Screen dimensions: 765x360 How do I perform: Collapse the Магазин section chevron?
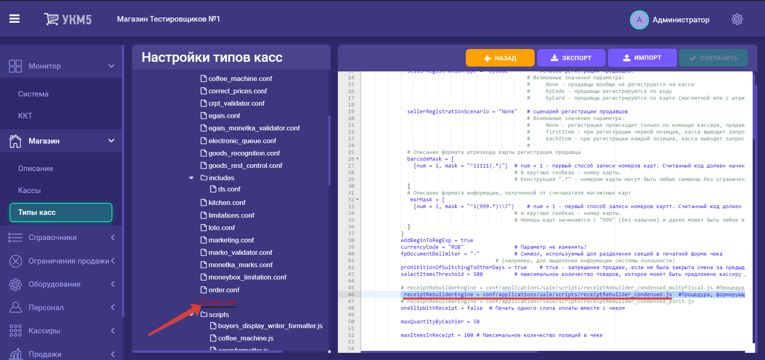112,141
